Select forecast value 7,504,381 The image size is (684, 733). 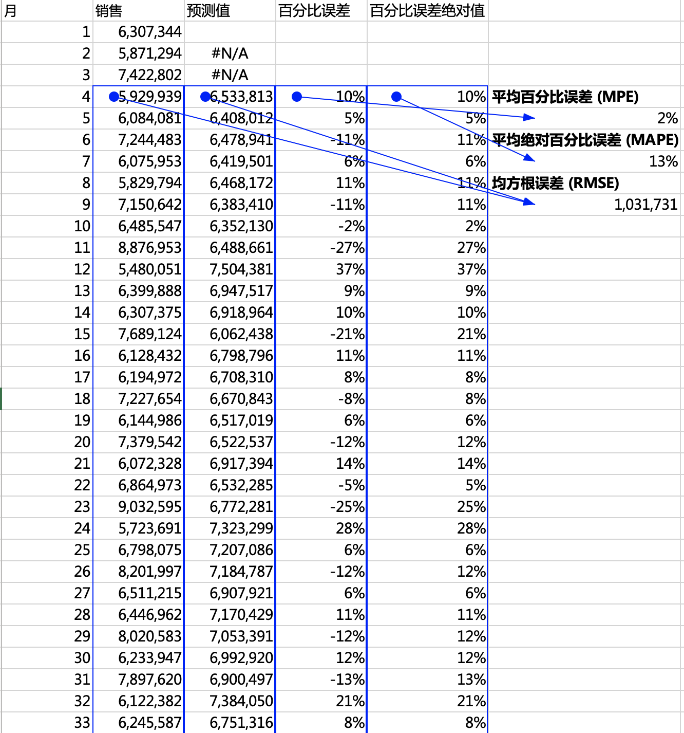point(230,269)
